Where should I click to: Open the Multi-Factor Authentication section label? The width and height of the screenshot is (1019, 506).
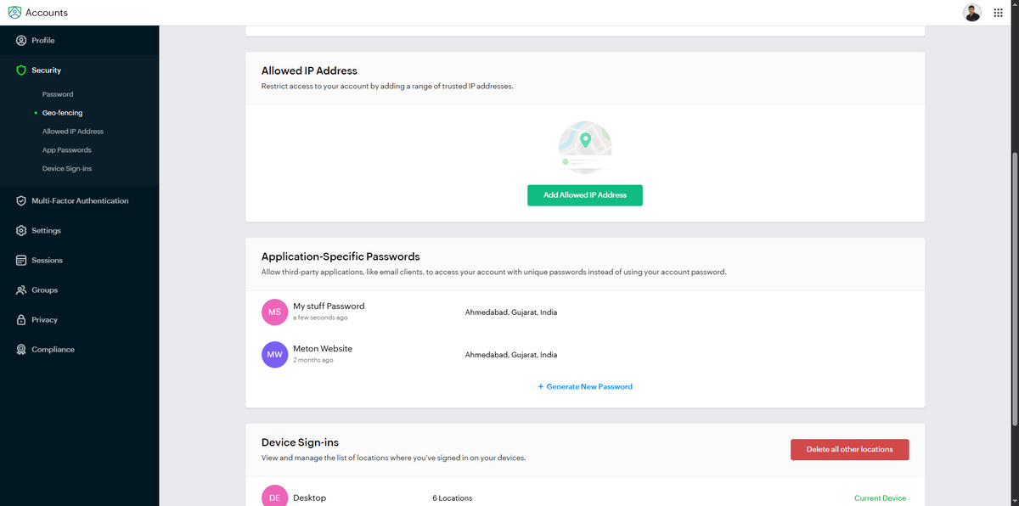pyautogui.click(x=80, y=201)
